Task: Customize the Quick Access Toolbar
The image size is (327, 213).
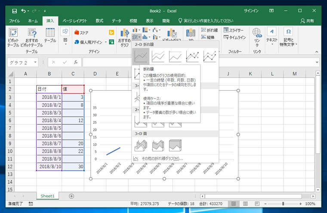Action: coord(45,11)
